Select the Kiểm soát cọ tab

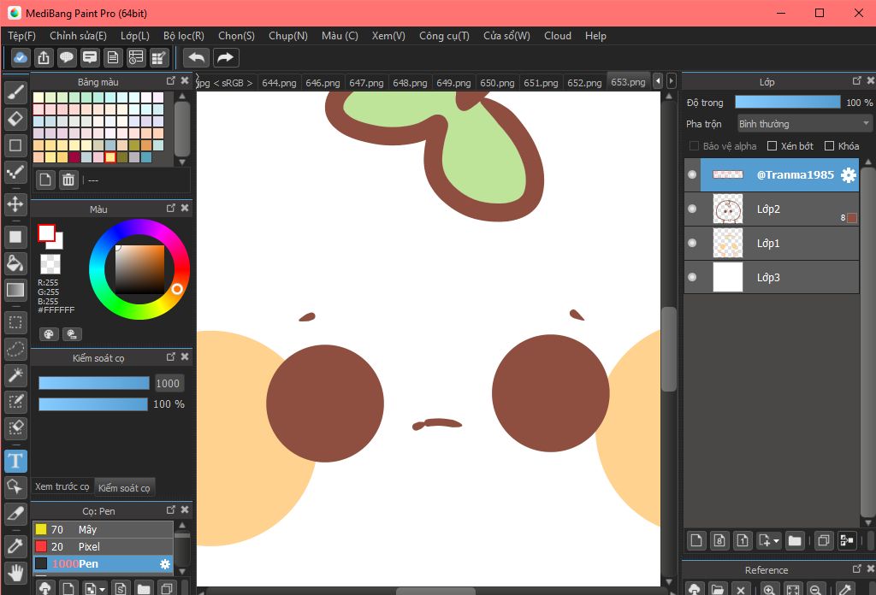click(124, 488)
